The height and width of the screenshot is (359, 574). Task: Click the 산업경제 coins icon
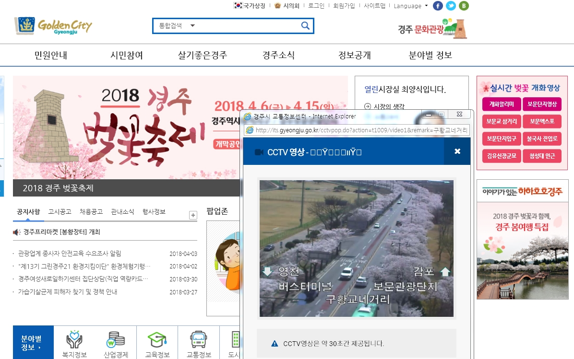tap(116, 339)
